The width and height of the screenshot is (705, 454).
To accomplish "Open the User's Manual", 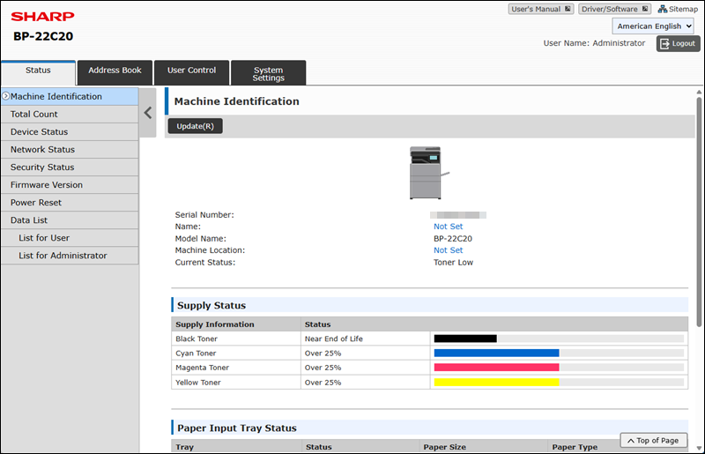I will click(541, 9).
